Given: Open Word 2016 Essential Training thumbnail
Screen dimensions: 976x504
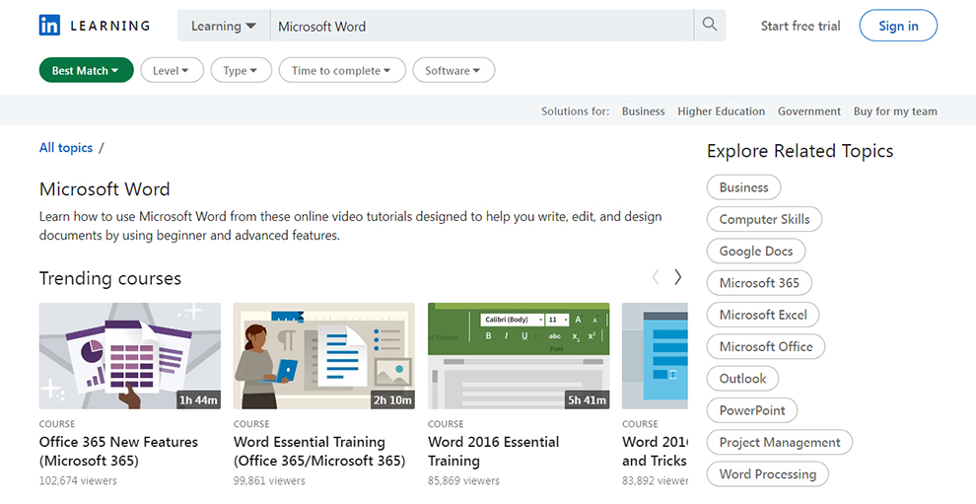Looking at the screenshot, I should click(x=519, y=356).
